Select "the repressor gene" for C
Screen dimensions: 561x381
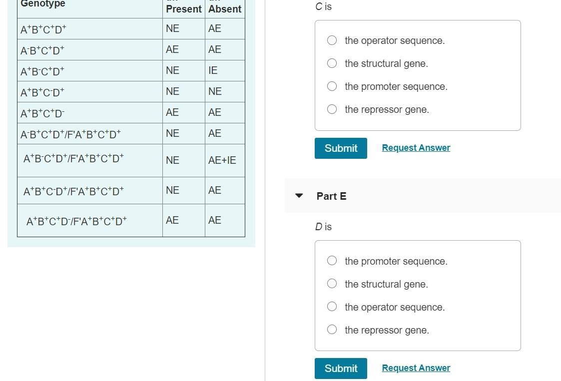click(x=332, y=109)
